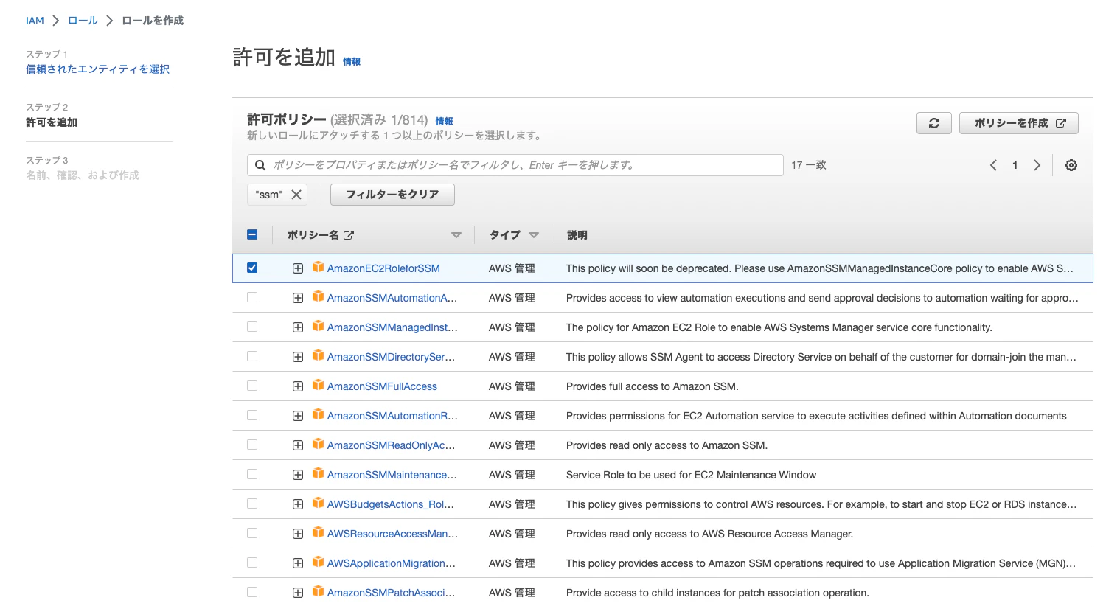Uncheck the AmazonEC2RoleforSSM policy checkbox
The width and height of the screenshot is (1120, 606).
point(252,268)
